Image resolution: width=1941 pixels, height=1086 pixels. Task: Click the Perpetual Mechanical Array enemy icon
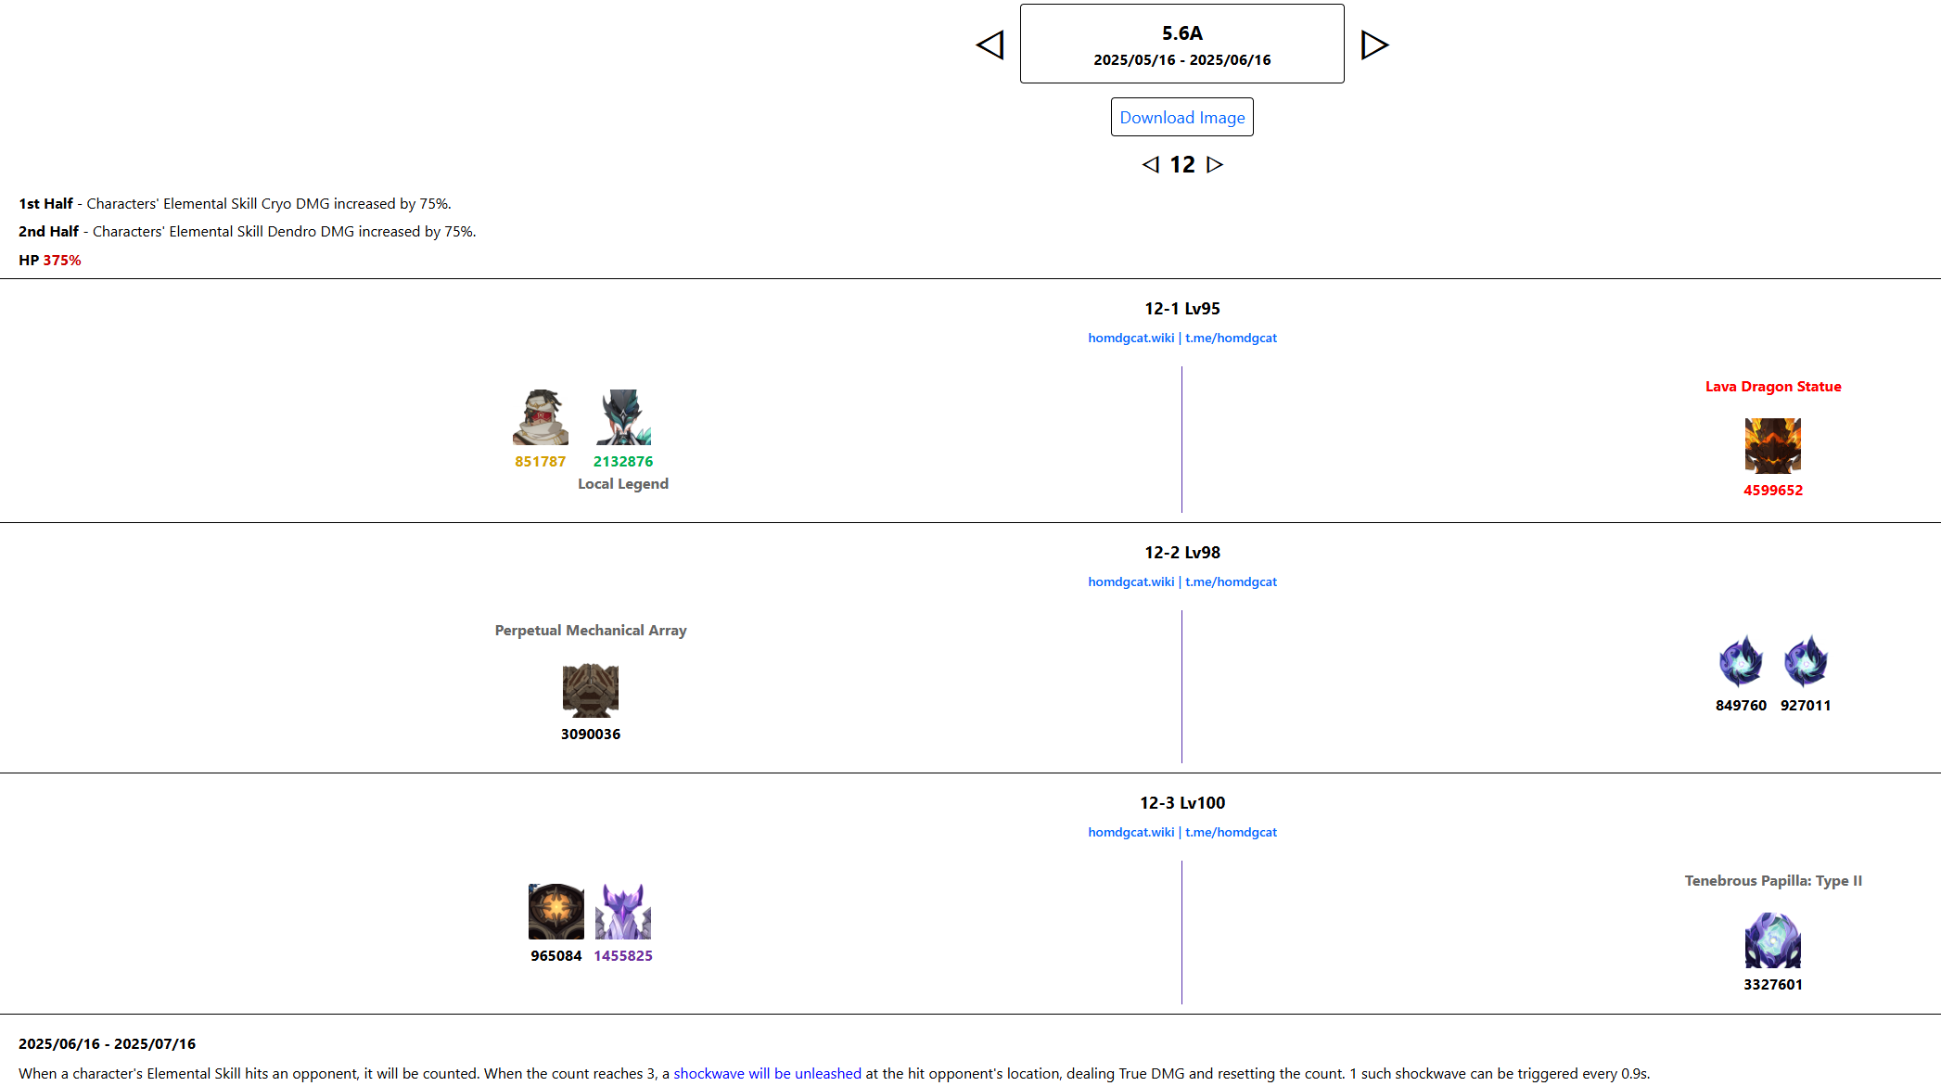[590, 690]
